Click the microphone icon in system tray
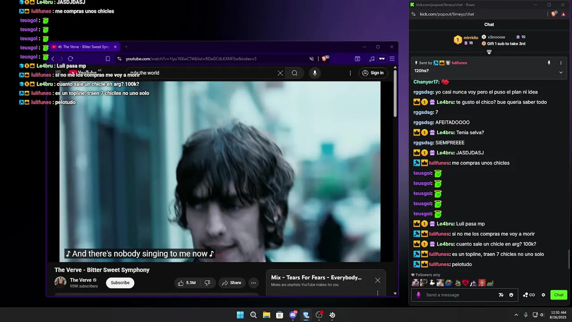 [526, 315]
